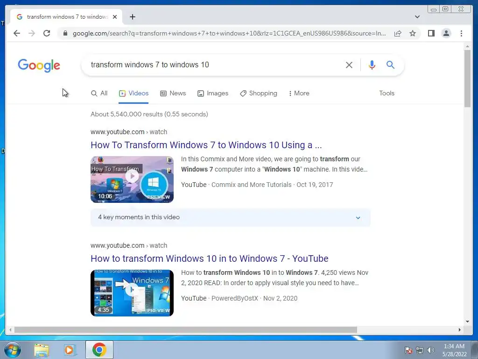Screen dimensions: 478x359
Task: Open Chrome three-dot menu
Action: coord(461,33)
